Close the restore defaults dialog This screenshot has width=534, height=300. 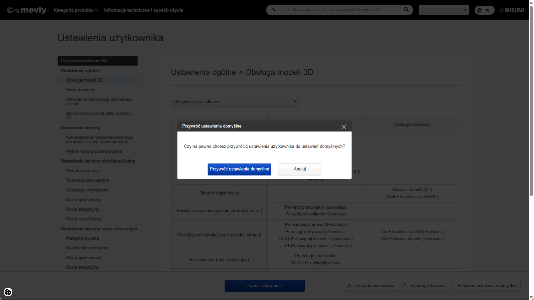coord(344,127)
